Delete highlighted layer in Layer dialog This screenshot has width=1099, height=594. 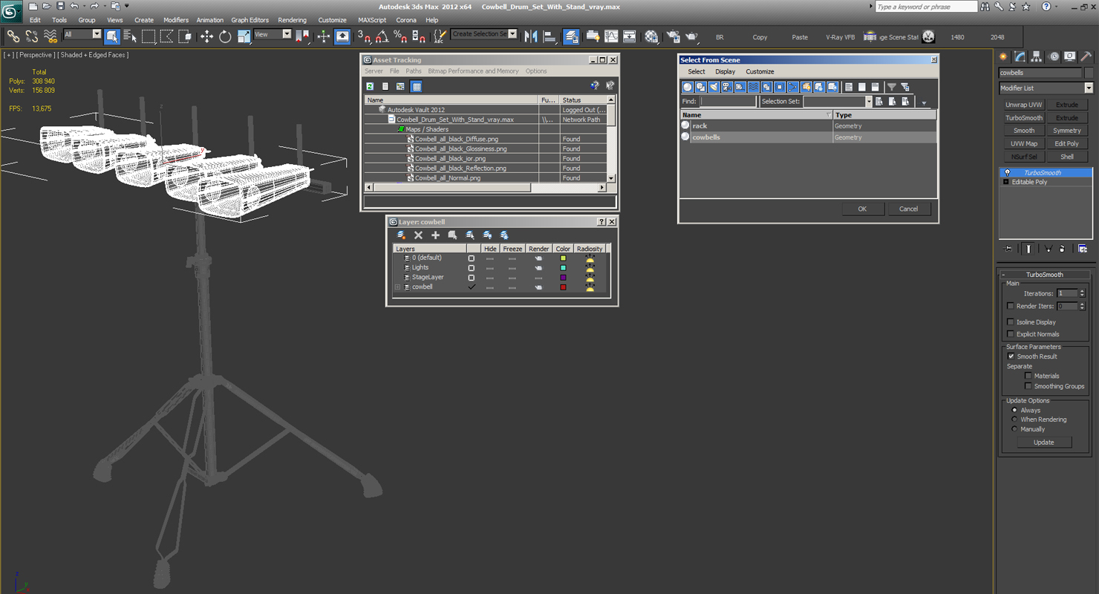pyautogui.click(x=418, y=235)
